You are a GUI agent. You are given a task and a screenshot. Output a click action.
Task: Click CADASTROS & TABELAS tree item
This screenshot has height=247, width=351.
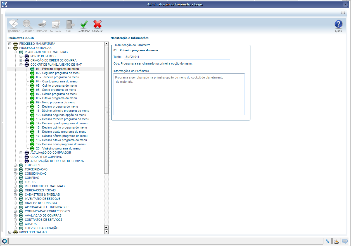pyautogui.click(x=42, y=195)
